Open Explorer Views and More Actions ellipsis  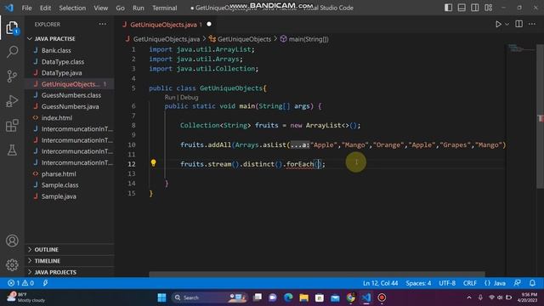[x=103, y=24]
